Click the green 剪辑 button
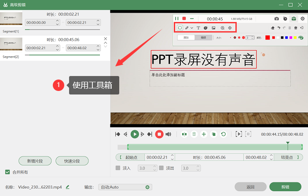Image resolution: width=308 pixels, height=196 pixels. click(285, 187)
